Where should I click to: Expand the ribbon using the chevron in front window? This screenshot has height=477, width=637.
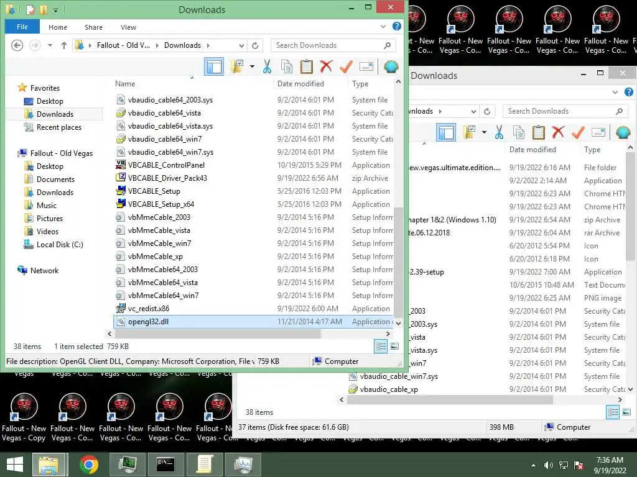(383, 27)
